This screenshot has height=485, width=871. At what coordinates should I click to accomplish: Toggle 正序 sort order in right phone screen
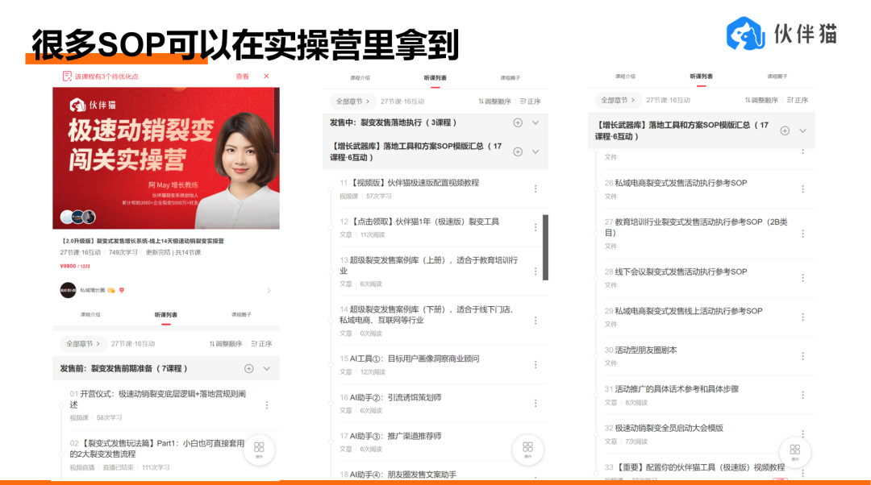pos(797,101)
